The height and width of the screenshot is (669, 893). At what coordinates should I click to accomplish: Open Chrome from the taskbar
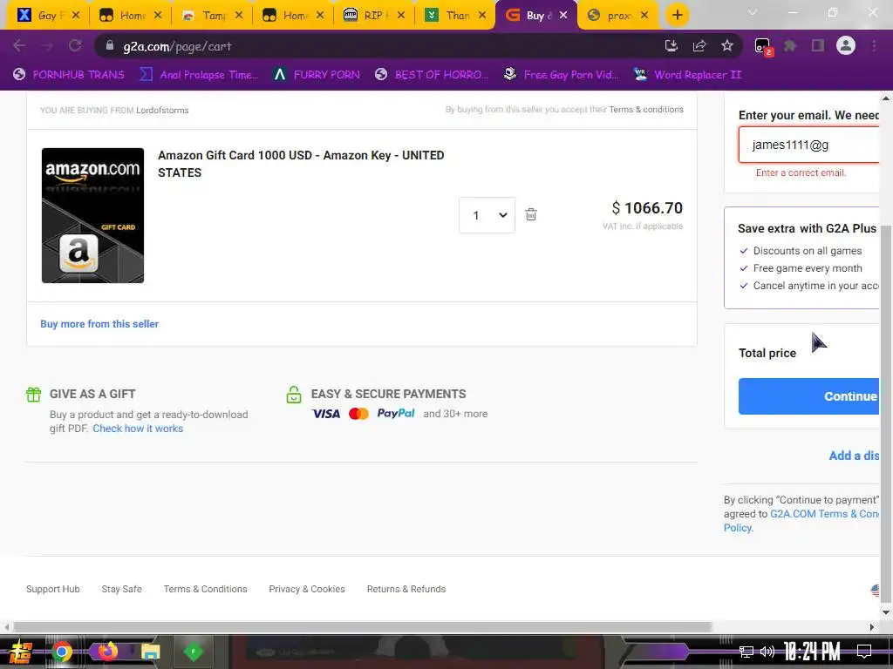[x=62, y=652]
